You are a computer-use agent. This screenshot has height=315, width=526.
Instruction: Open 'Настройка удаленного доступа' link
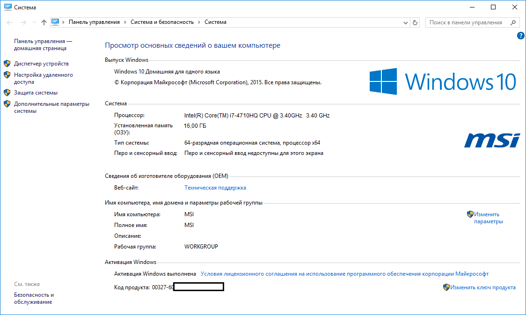click(x=43, y=79)
